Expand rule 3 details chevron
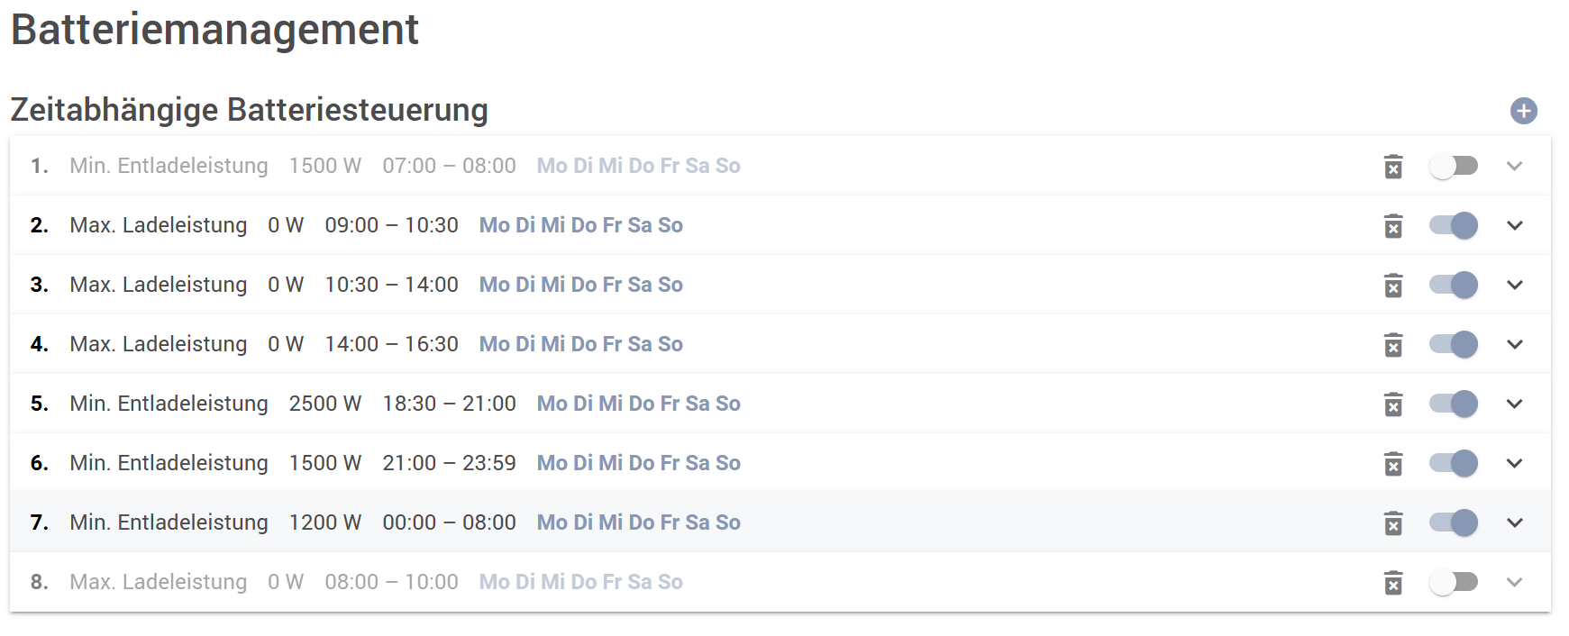Viewport: 1569px width, 636px height. point(1515,286)
